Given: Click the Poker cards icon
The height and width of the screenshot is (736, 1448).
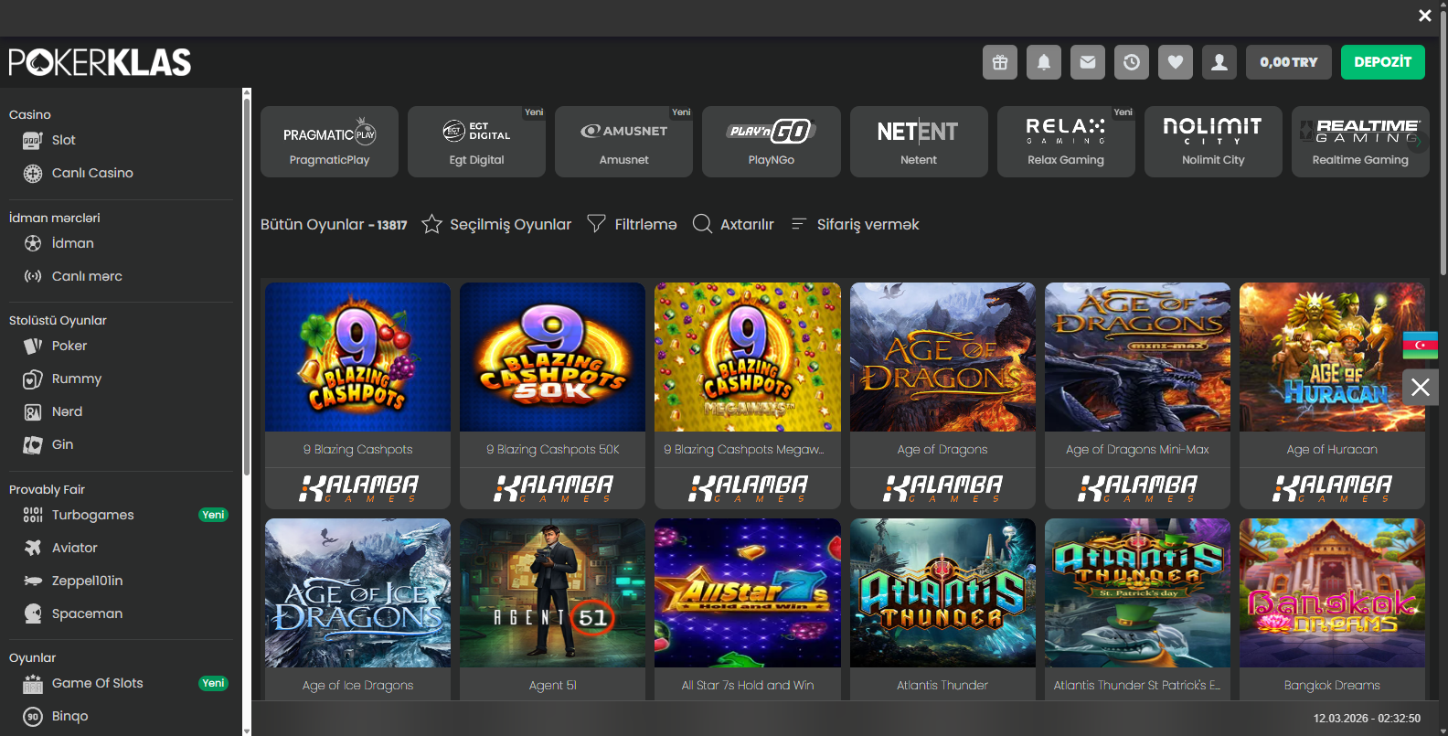Looking at the screenshot, I should (33, 346).
